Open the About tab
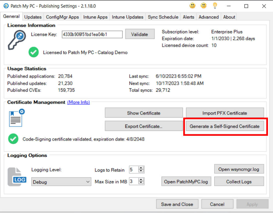The image size is (273, 213). [229, 17]
